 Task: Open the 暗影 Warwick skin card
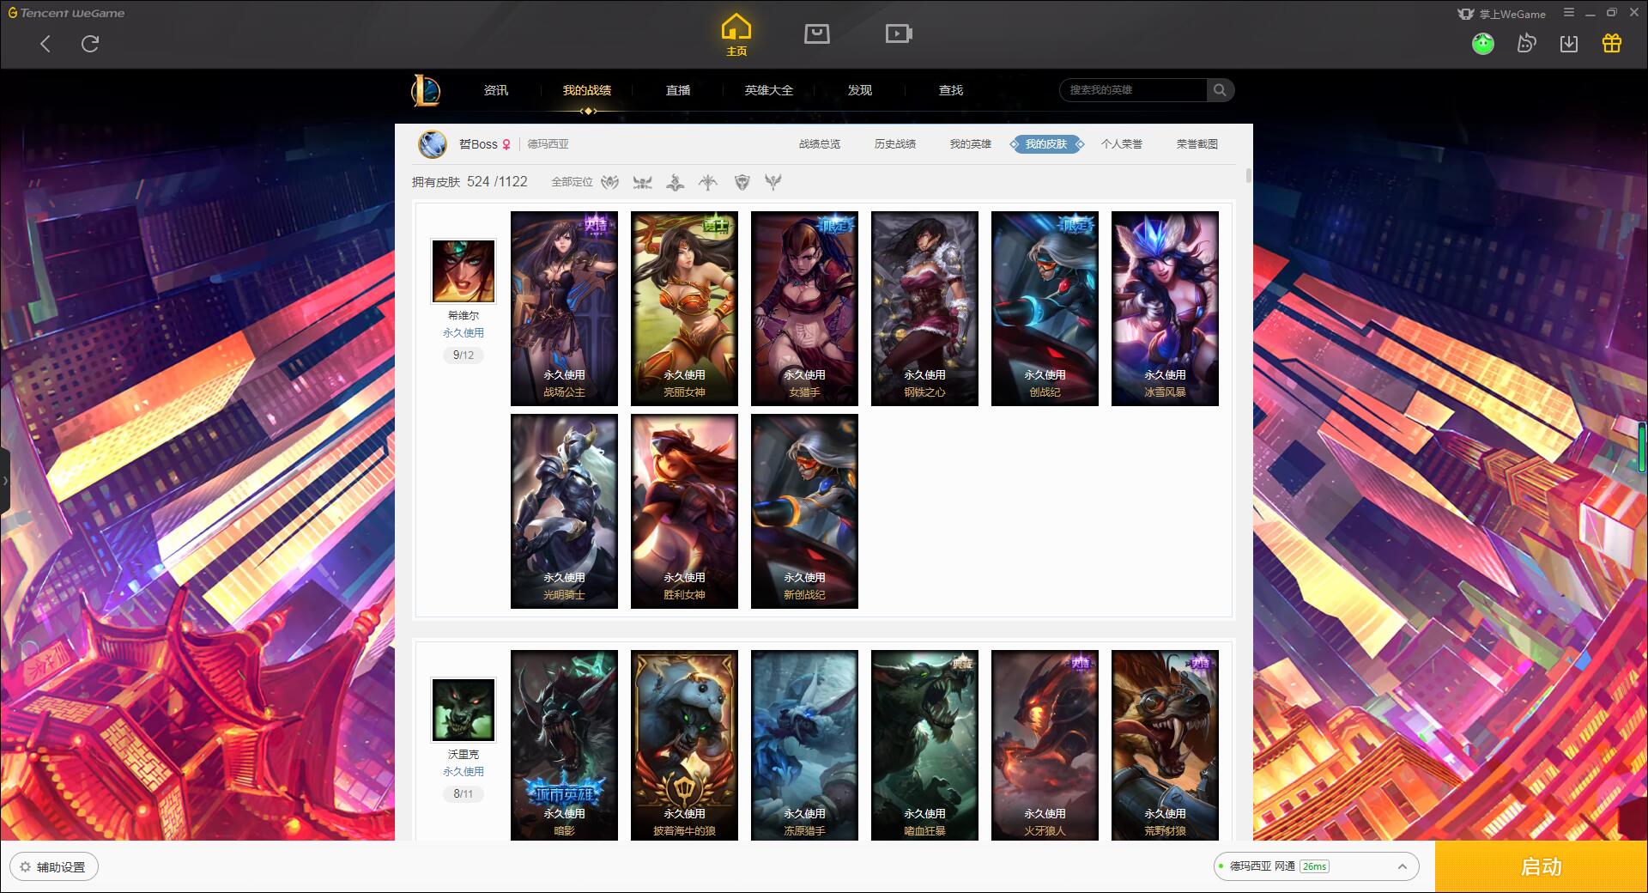pos(564,745)
